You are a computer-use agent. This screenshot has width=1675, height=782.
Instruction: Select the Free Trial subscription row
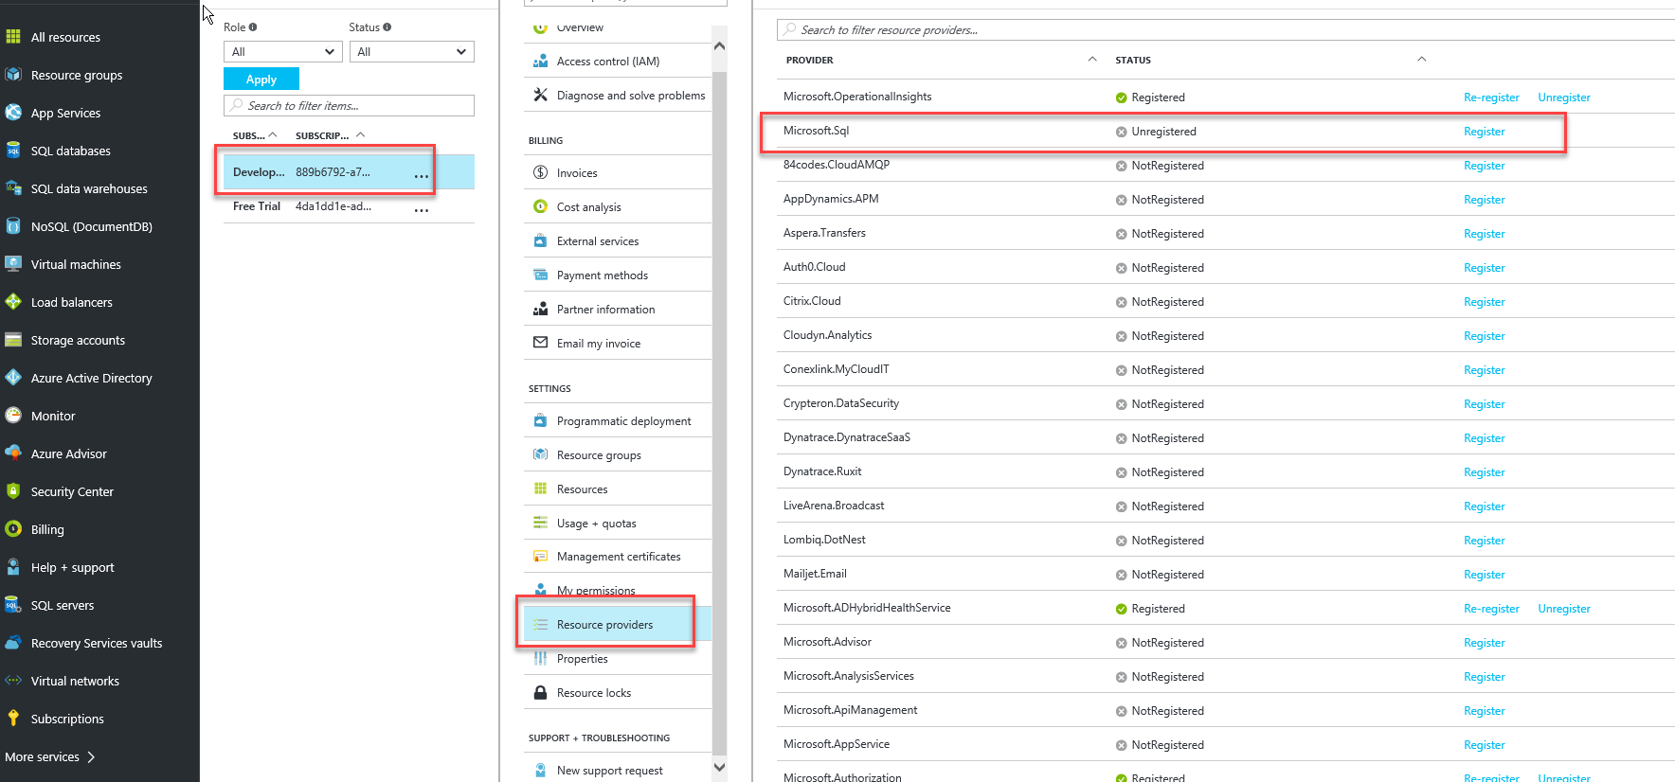coord(349,206)
